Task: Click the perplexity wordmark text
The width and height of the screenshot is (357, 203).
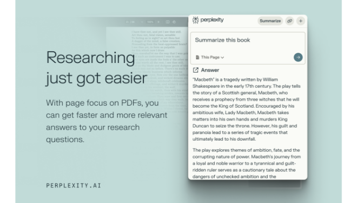Action: 212,20
